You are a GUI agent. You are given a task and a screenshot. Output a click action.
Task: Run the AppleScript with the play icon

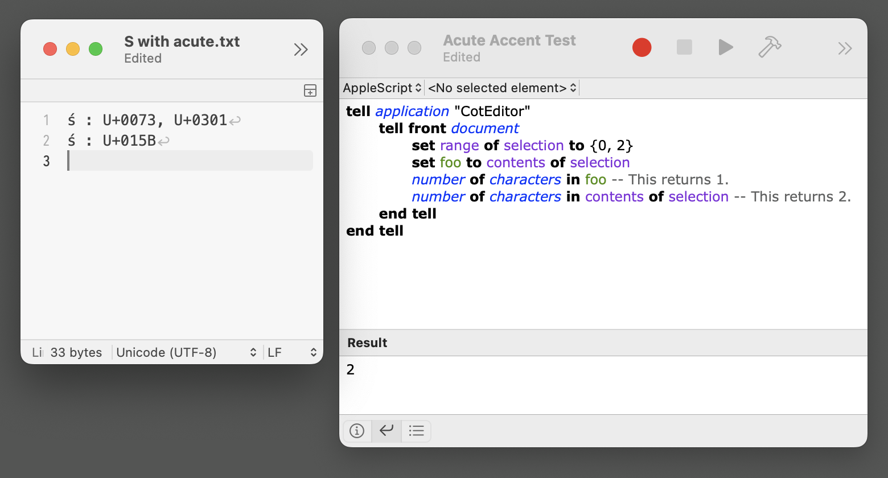(725, 48)
